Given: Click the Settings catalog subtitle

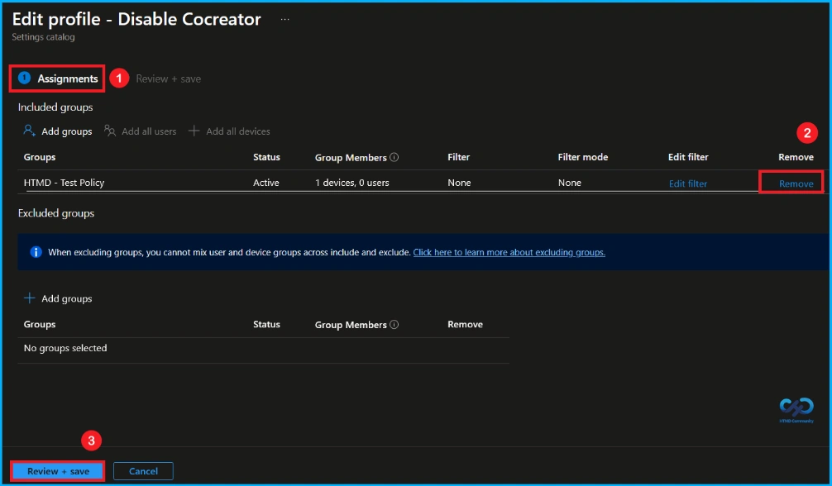Looking at the screenshot, I should [44, 37].
